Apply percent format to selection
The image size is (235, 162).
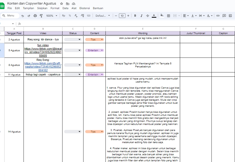[70, 16]
